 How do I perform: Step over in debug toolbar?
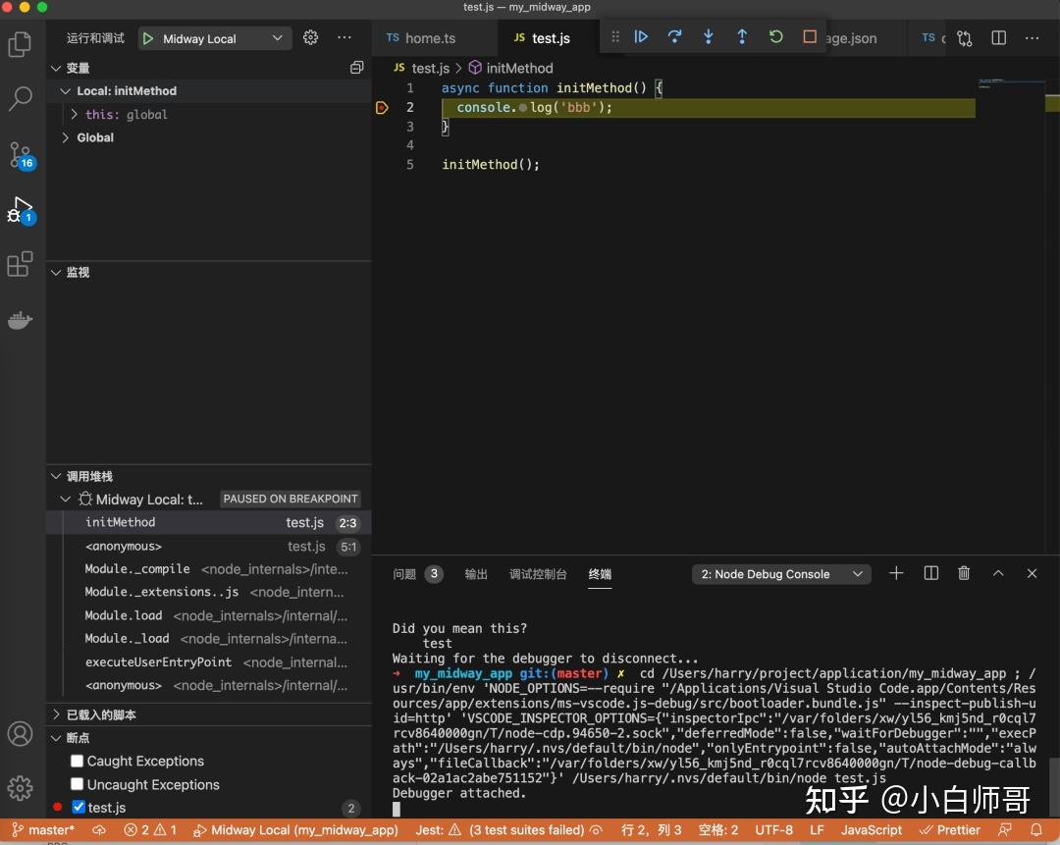click(x=674, y=36)
